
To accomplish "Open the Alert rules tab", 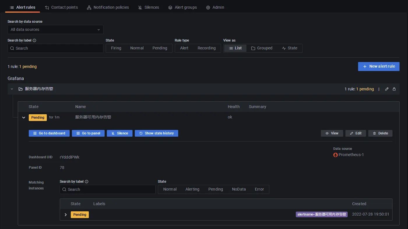I will [x=22, y=7].
